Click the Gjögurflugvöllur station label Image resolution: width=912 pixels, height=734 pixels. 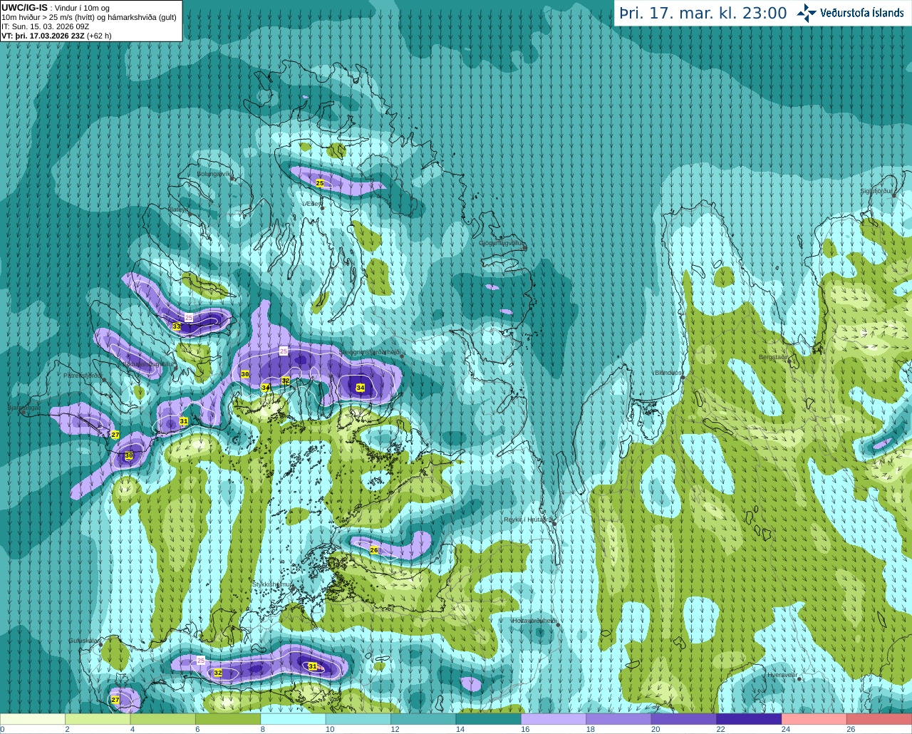tap(502, 244)
